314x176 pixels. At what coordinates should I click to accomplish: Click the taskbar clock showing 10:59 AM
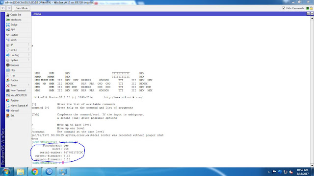click(302, 172)
